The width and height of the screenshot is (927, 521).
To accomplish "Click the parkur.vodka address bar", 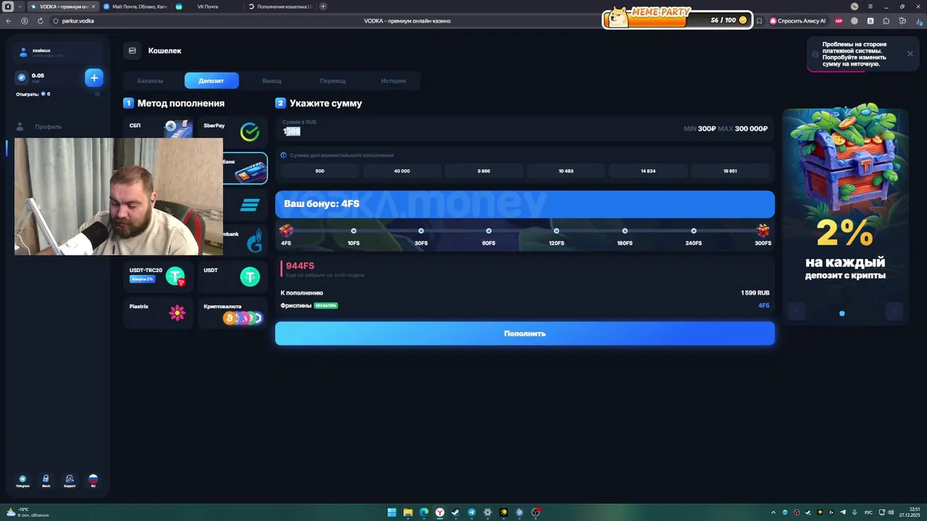I will click(78, 21).
